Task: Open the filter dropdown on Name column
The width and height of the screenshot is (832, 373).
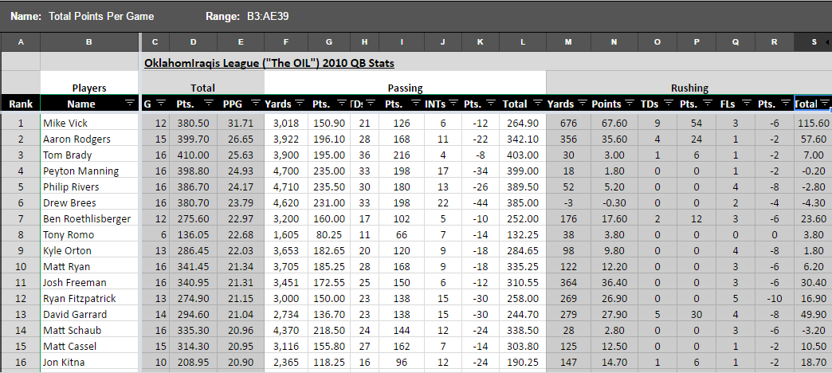Action: [x=129, y=104]
